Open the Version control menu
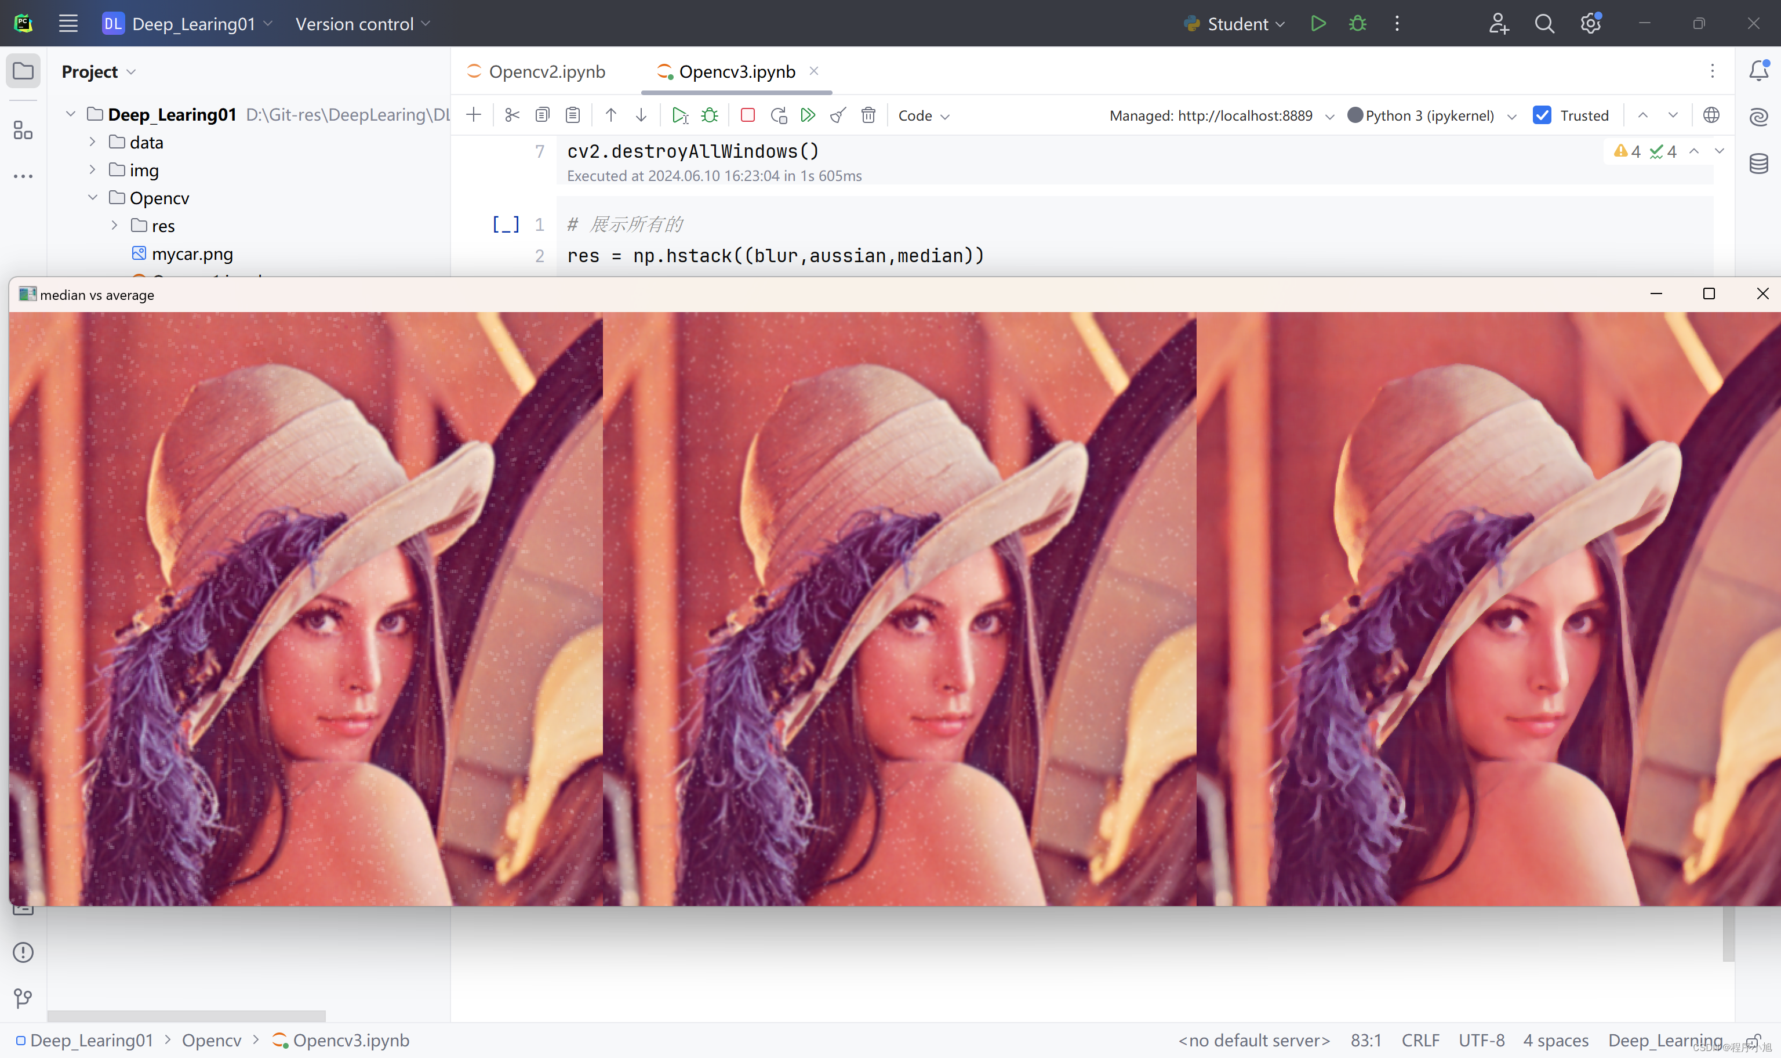 362,24
